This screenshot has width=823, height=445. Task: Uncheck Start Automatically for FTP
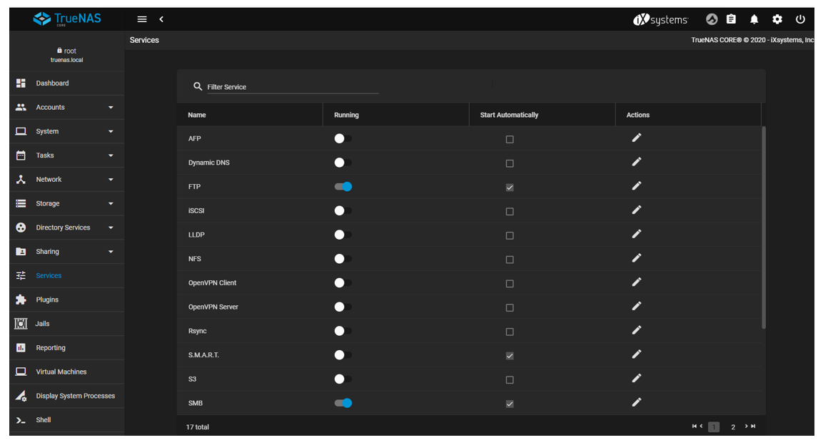point(510,188)
